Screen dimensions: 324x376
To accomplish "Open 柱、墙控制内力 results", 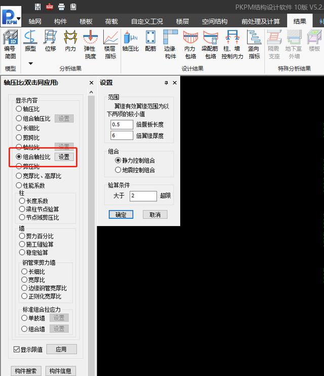I will click(x=232, y=45).
